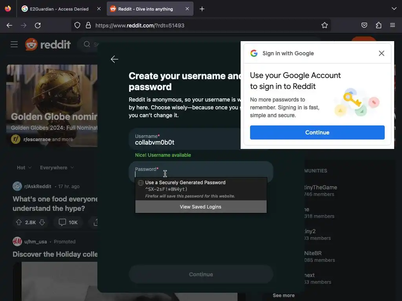The image size is (402, 301).
Task: List all tabs with the chevron
Action: coord(394,9)
